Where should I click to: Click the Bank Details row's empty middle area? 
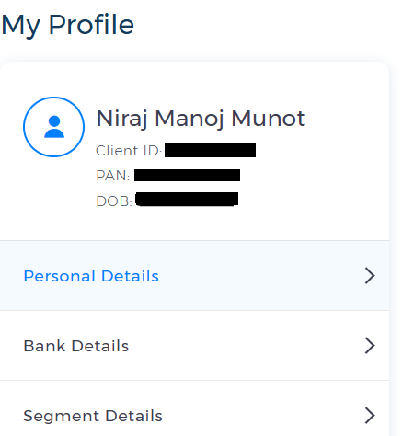(246, 346)
